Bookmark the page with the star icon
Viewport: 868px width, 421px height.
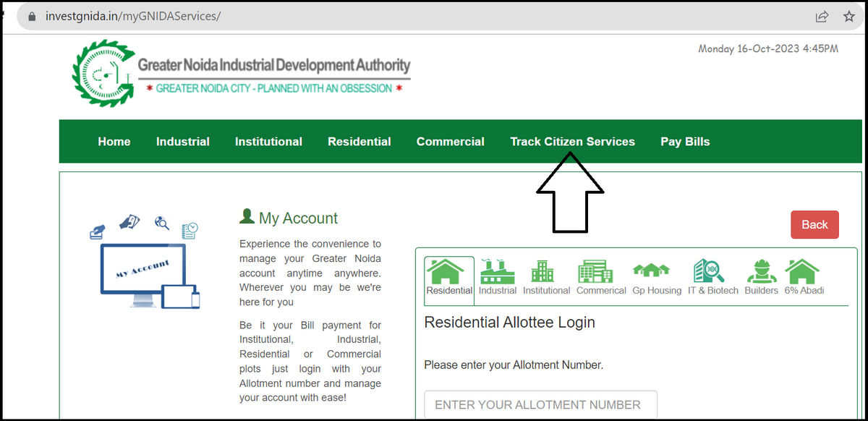[x=849, y=15]
